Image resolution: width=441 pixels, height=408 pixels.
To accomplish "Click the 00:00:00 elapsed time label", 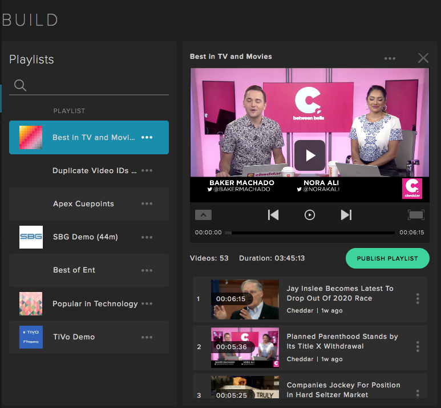I will (208, 233).
